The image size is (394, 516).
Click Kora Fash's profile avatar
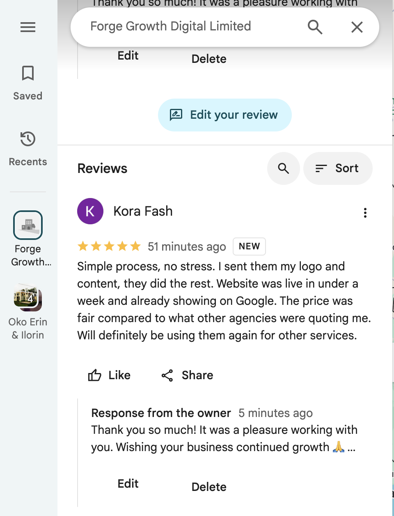(x=90, y=211)
